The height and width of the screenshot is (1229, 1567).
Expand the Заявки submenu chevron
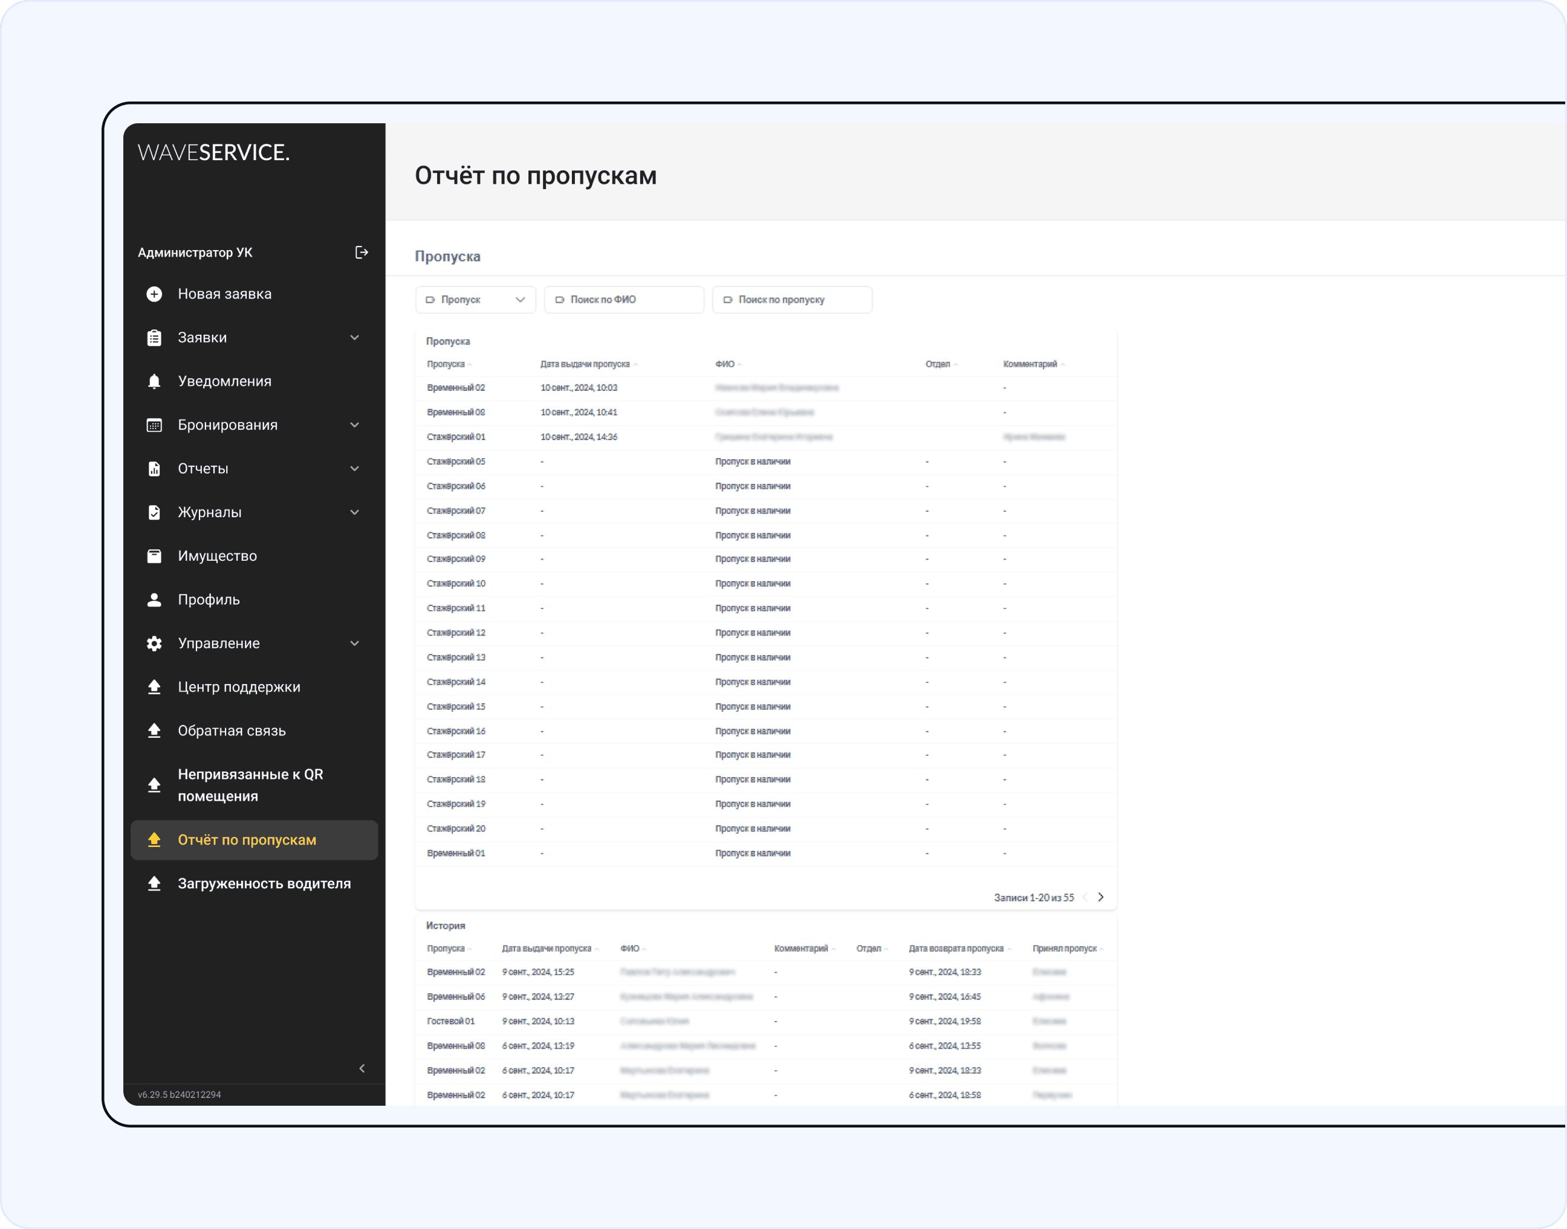[354, 338]
